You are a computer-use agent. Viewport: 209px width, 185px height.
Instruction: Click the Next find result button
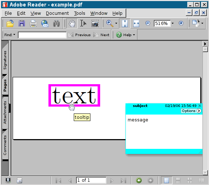point(102,35)
